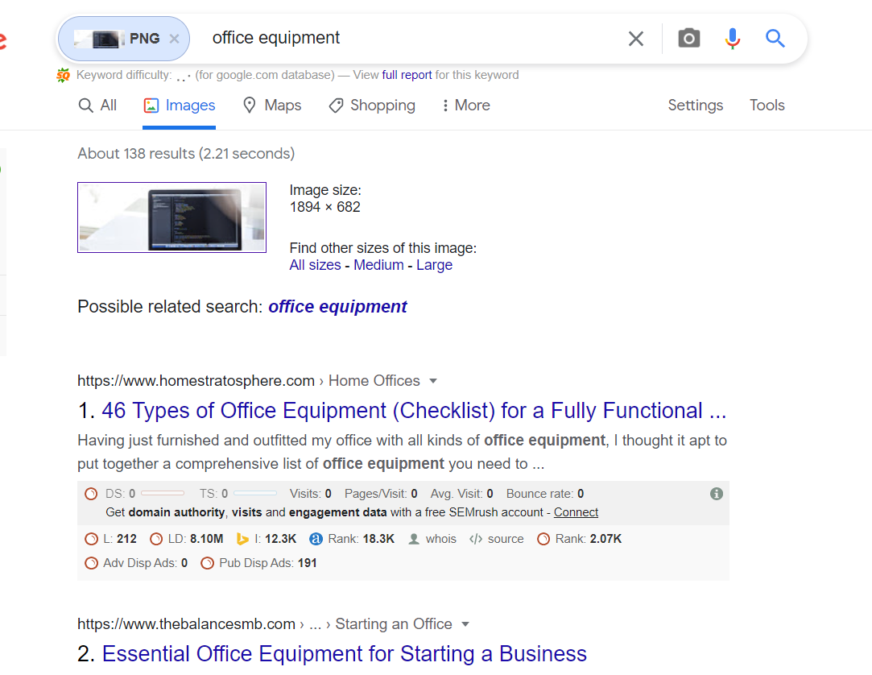Open the laptop image thumbnail
Screen dimensions: 872x675
point(172,217)
